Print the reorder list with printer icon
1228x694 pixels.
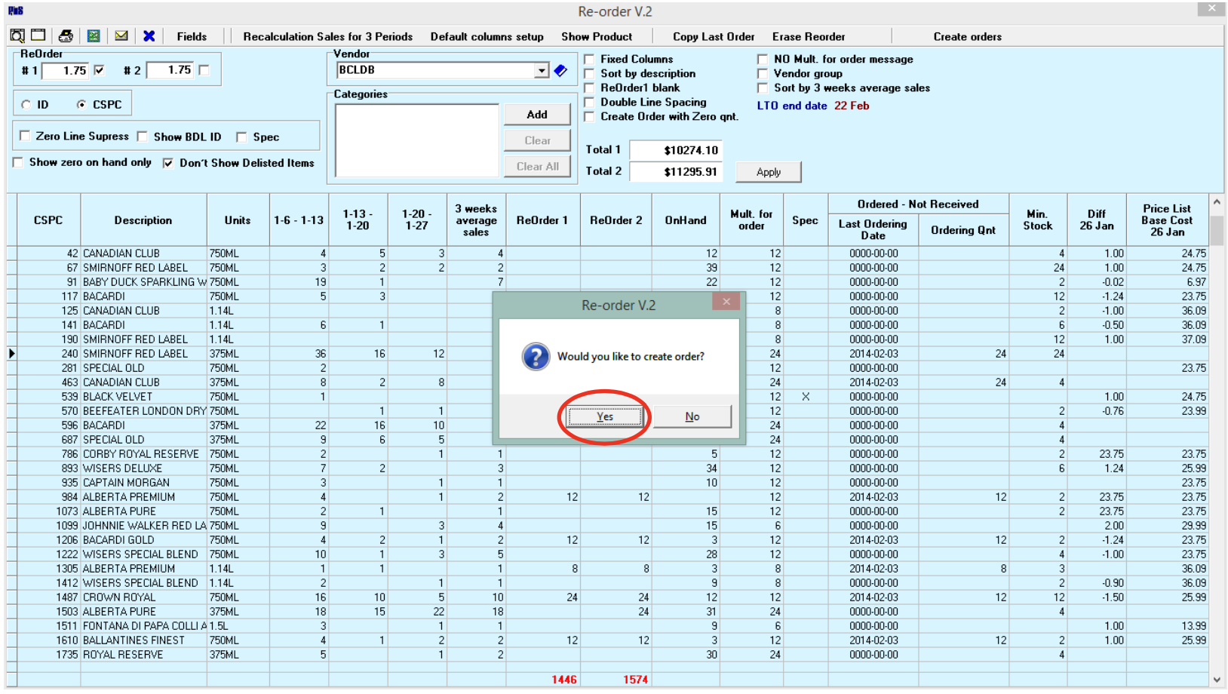click(66, 35)
